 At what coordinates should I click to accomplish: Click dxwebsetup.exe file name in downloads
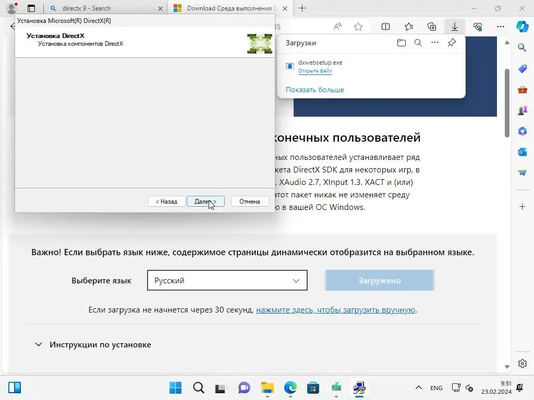(x=320, y=63)
